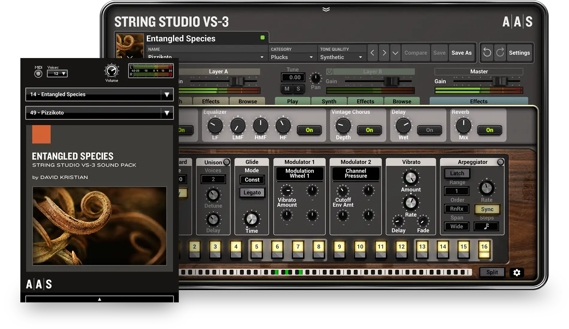
Task: Adjust the Unison Detune knob
Action: [x=213, y=195]
